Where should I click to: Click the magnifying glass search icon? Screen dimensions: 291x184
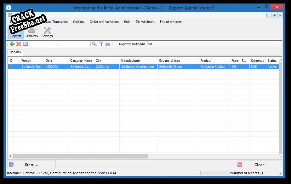[x=94, y=44]
